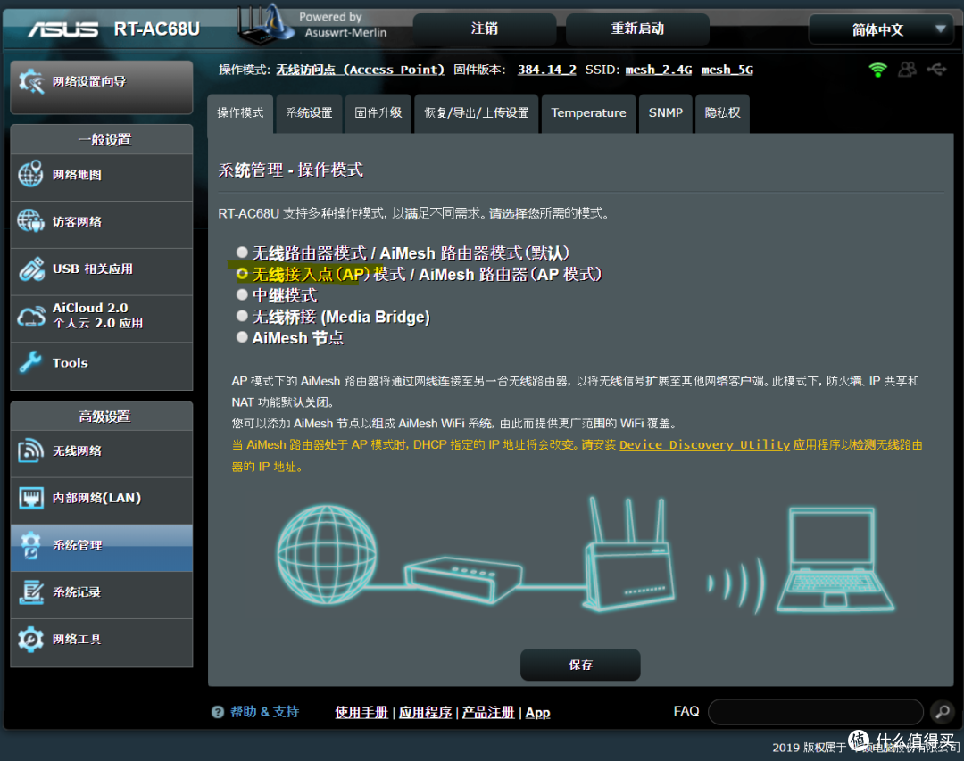Open the 网络设置向导 setup wizard icon
The height and width of the screenshot is (761, 964).
(31, 82)
